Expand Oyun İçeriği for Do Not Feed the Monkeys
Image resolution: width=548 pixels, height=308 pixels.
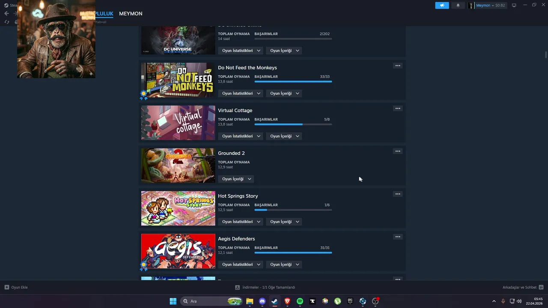point(284,93)
